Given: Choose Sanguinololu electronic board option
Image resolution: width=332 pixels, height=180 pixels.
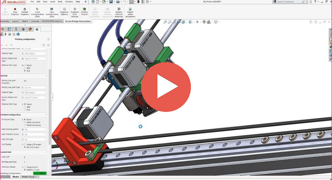Looking at the screenshot, I should point(24,167).
